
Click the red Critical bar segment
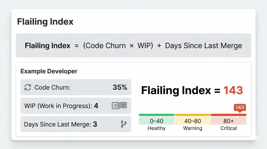click(229, 115)
